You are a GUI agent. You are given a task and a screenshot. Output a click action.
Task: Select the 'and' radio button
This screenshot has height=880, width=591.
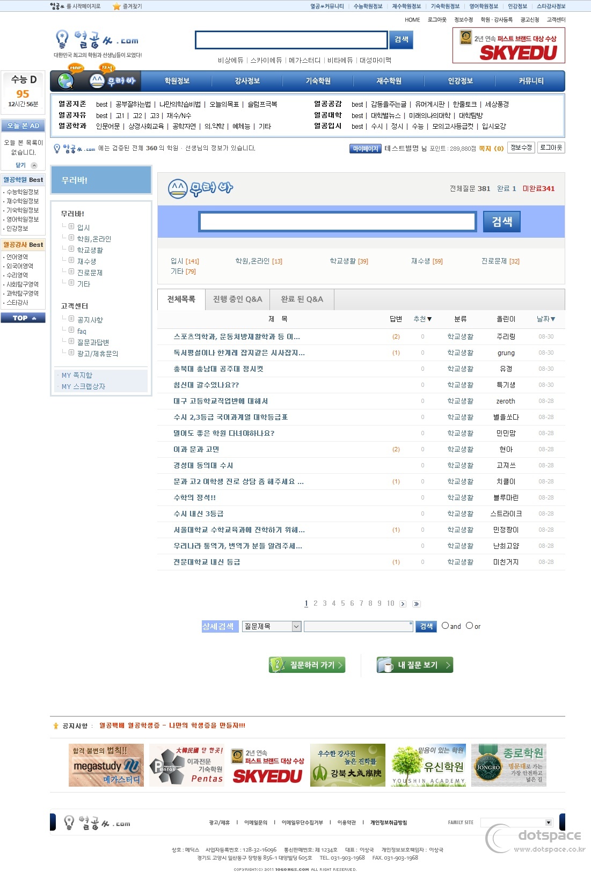pyautogui.click(x=445, y=625)
